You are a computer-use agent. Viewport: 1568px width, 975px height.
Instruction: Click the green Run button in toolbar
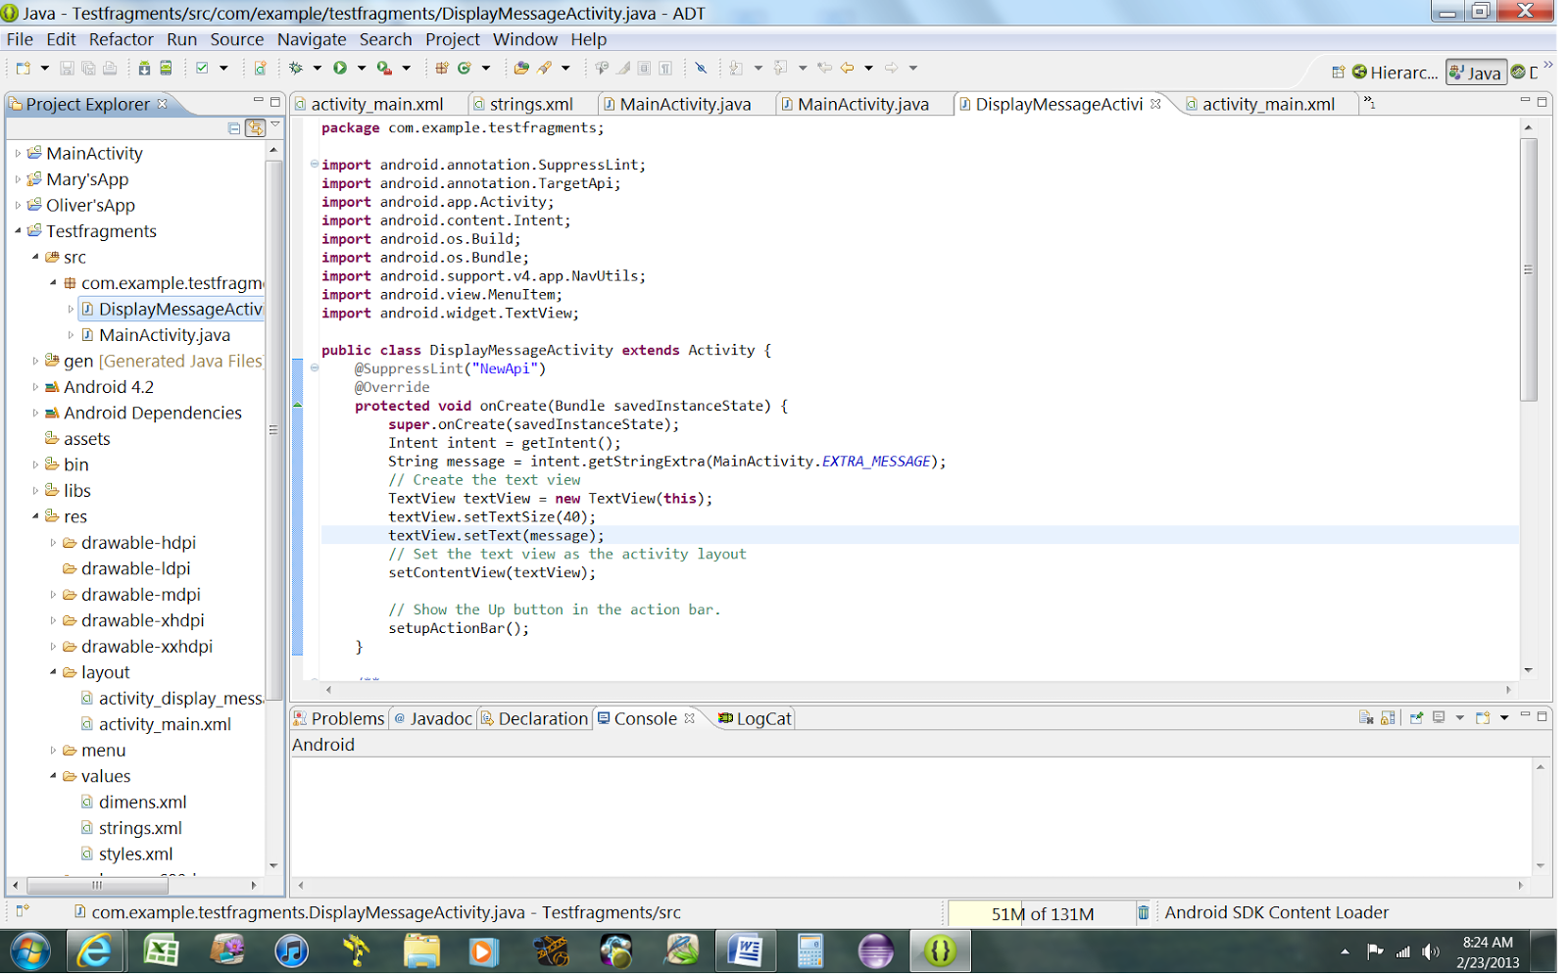tap(340, 69)
